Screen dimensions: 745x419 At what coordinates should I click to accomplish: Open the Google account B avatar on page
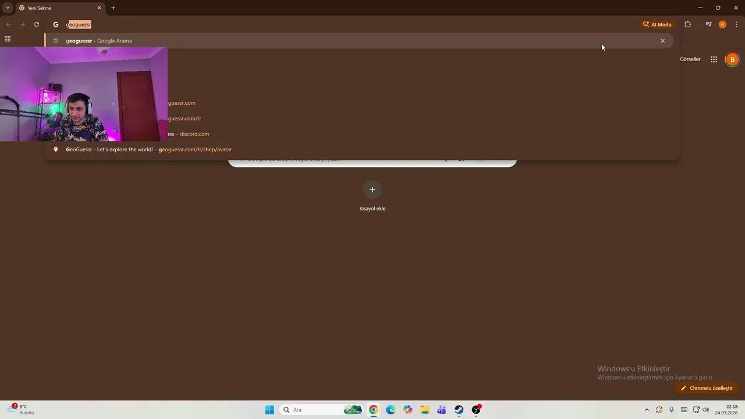[732, 59]
